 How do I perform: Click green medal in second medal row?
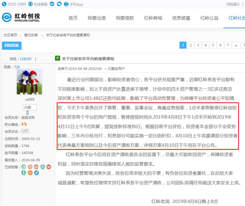[x=23, y=173]
